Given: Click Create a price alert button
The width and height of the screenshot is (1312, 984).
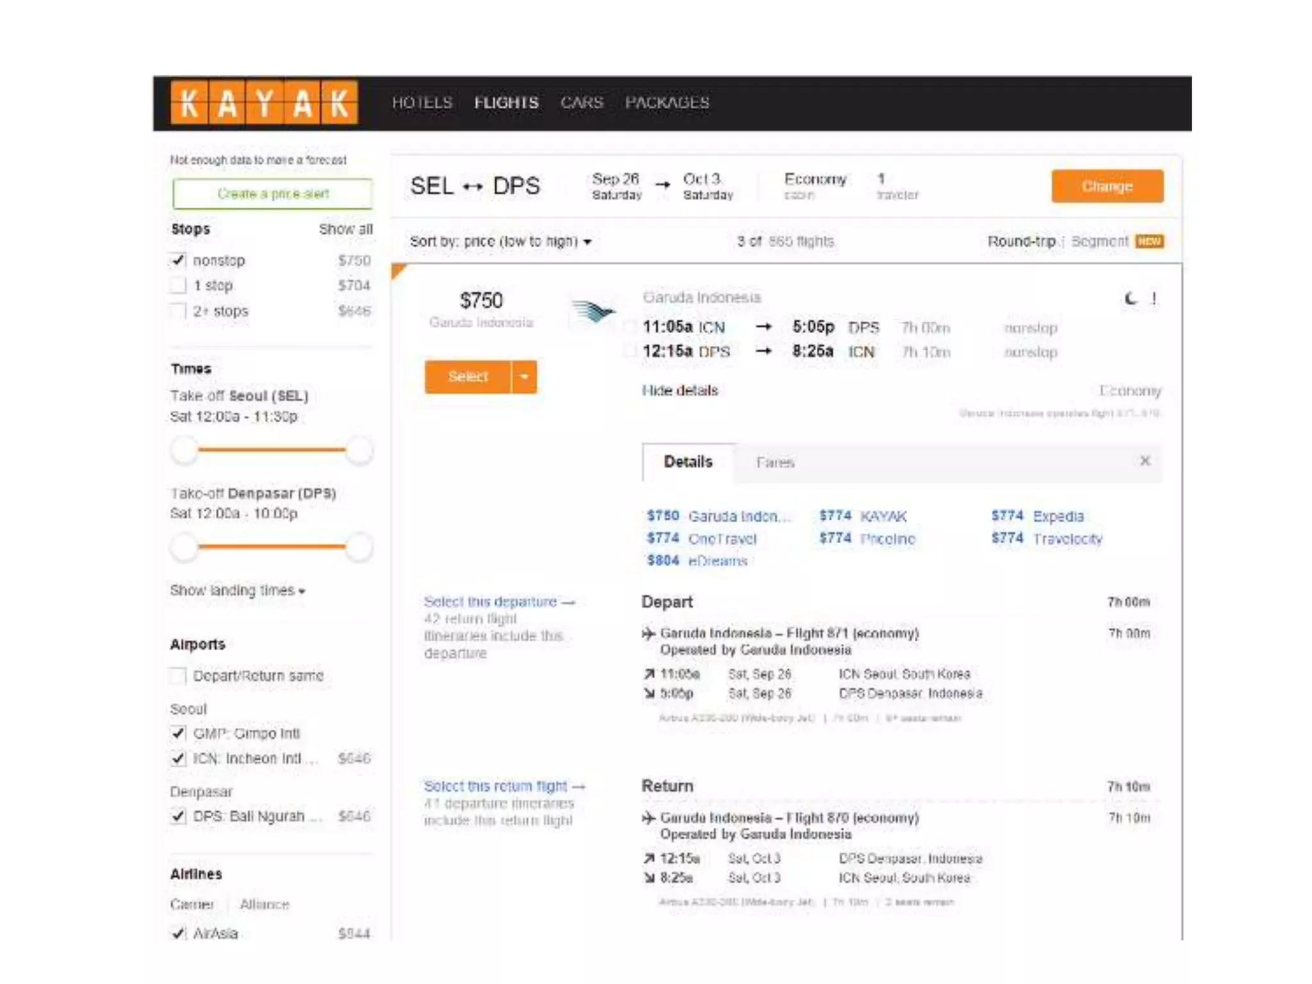Looking at the screenshot, I should [272, 193].
